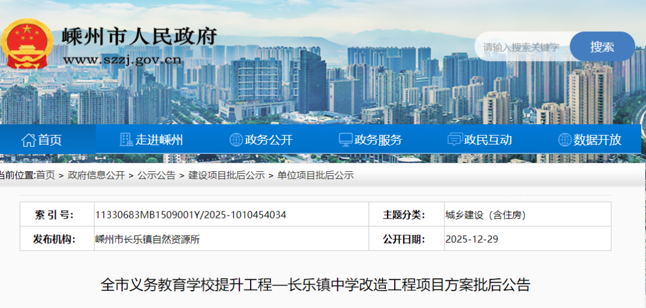
Task: Follow the 首页 breadcrumb link
Action: coord(45,175)
